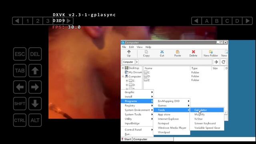Select the D: drive in file list
This screenshot has width=256, height=144.
tap(147, 76)
